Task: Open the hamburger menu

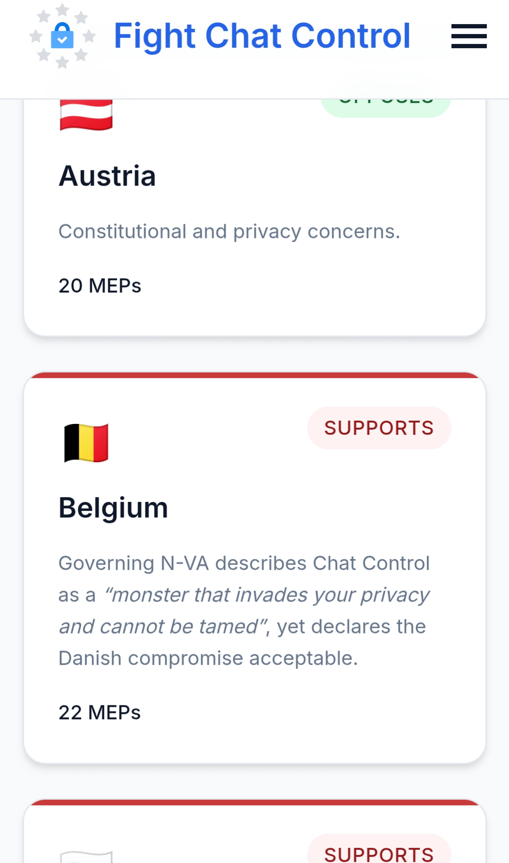Action: (x=468, y=36)
